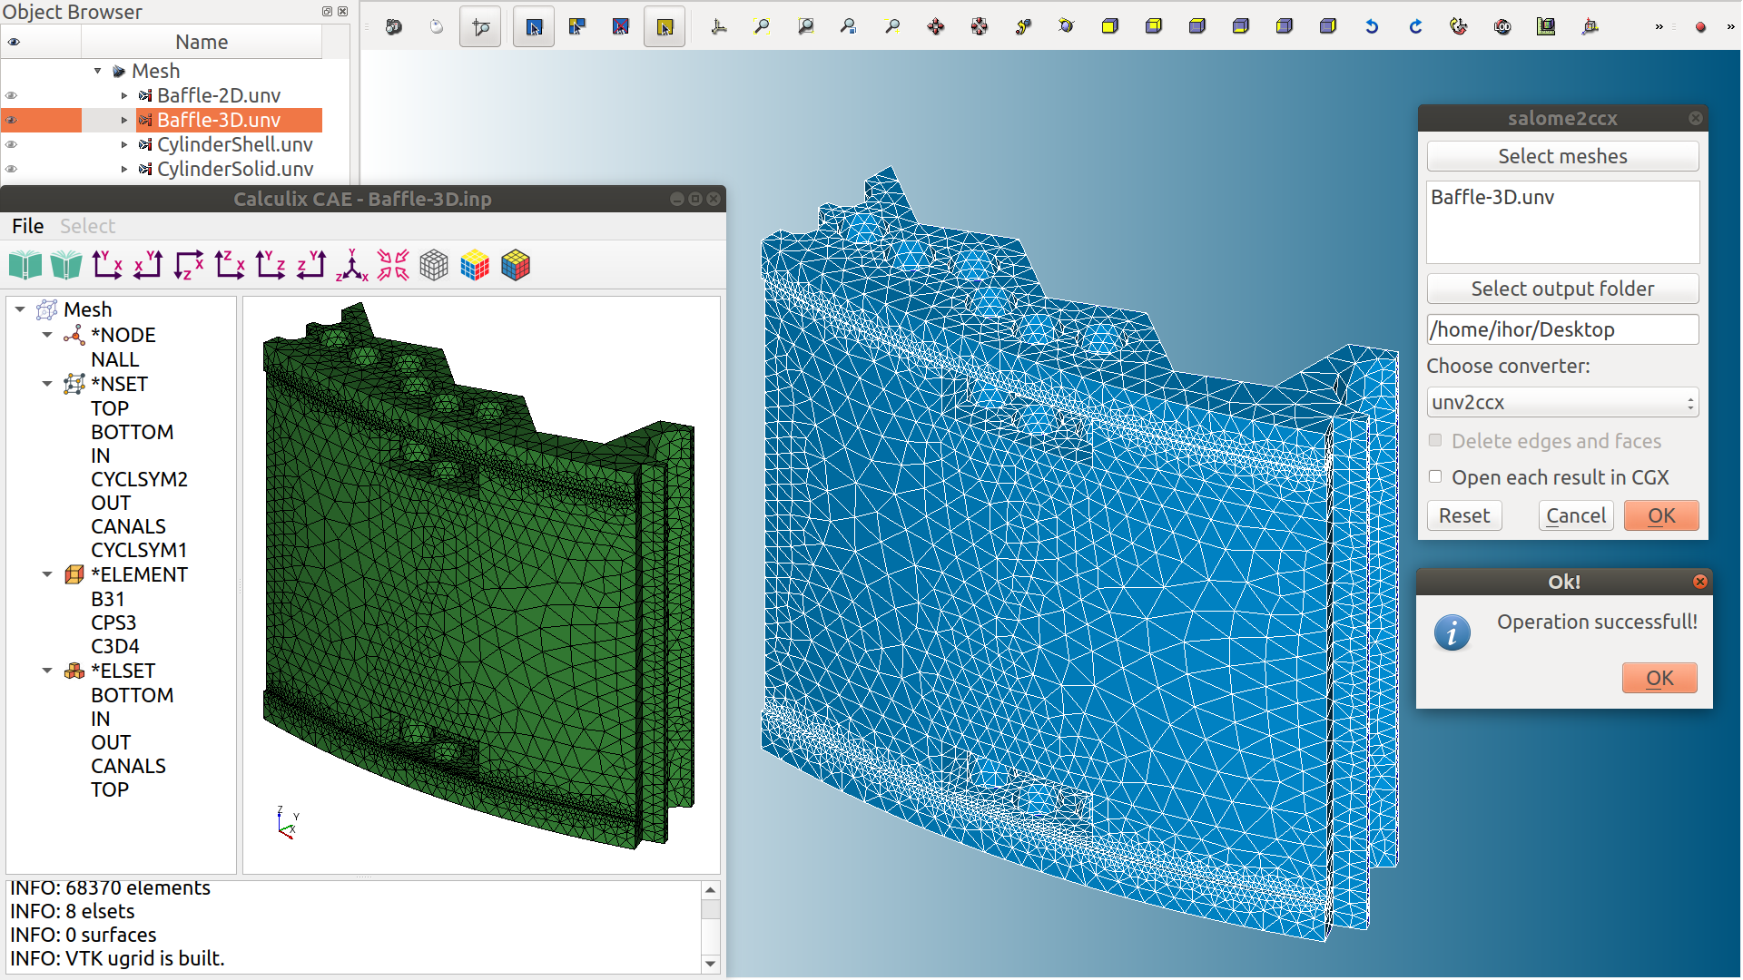Screen dimensions: 1743x980
Task: Open the File menu in Calculix CAE
Action: coord(27,226)
